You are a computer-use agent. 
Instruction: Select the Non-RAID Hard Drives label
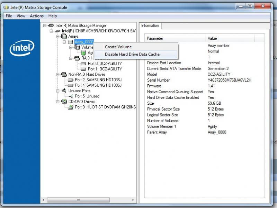coord(87,74)
